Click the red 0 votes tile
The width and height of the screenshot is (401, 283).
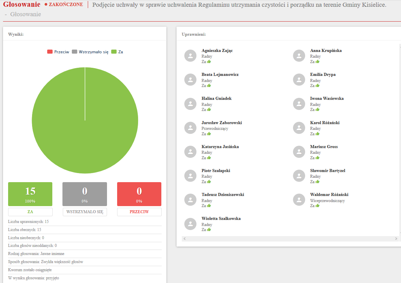[139, 194]
